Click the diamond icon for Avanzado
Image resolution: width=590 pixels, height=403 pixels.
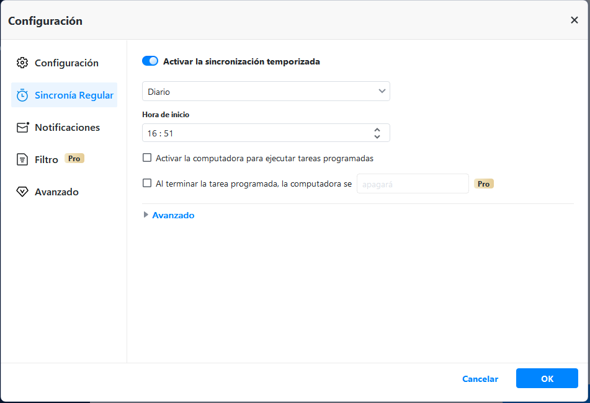click(x=22, y=192)
